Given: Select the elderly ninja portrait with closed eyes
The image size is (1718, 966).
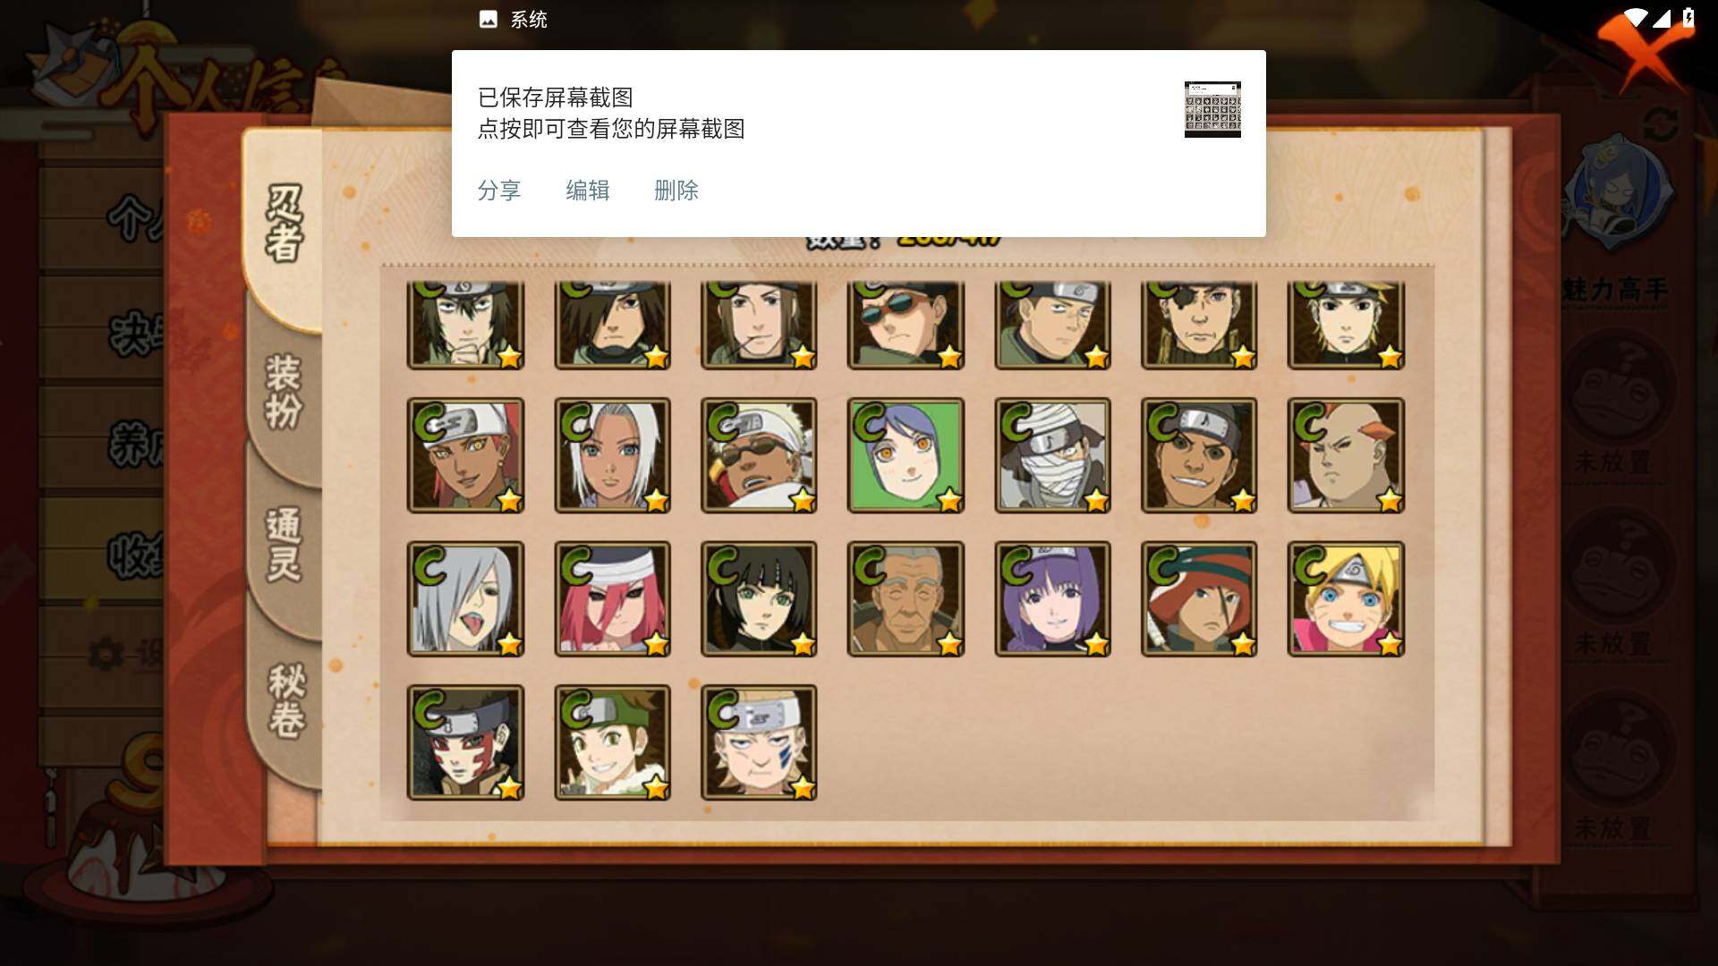Looking at the screenshot, I should [906, 598].
